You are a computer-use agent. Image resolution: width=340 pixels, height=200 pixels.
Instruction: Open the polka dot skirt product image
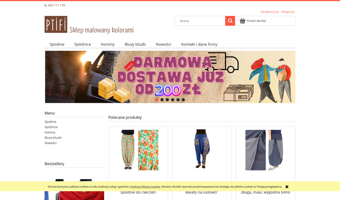coord(266,150)
